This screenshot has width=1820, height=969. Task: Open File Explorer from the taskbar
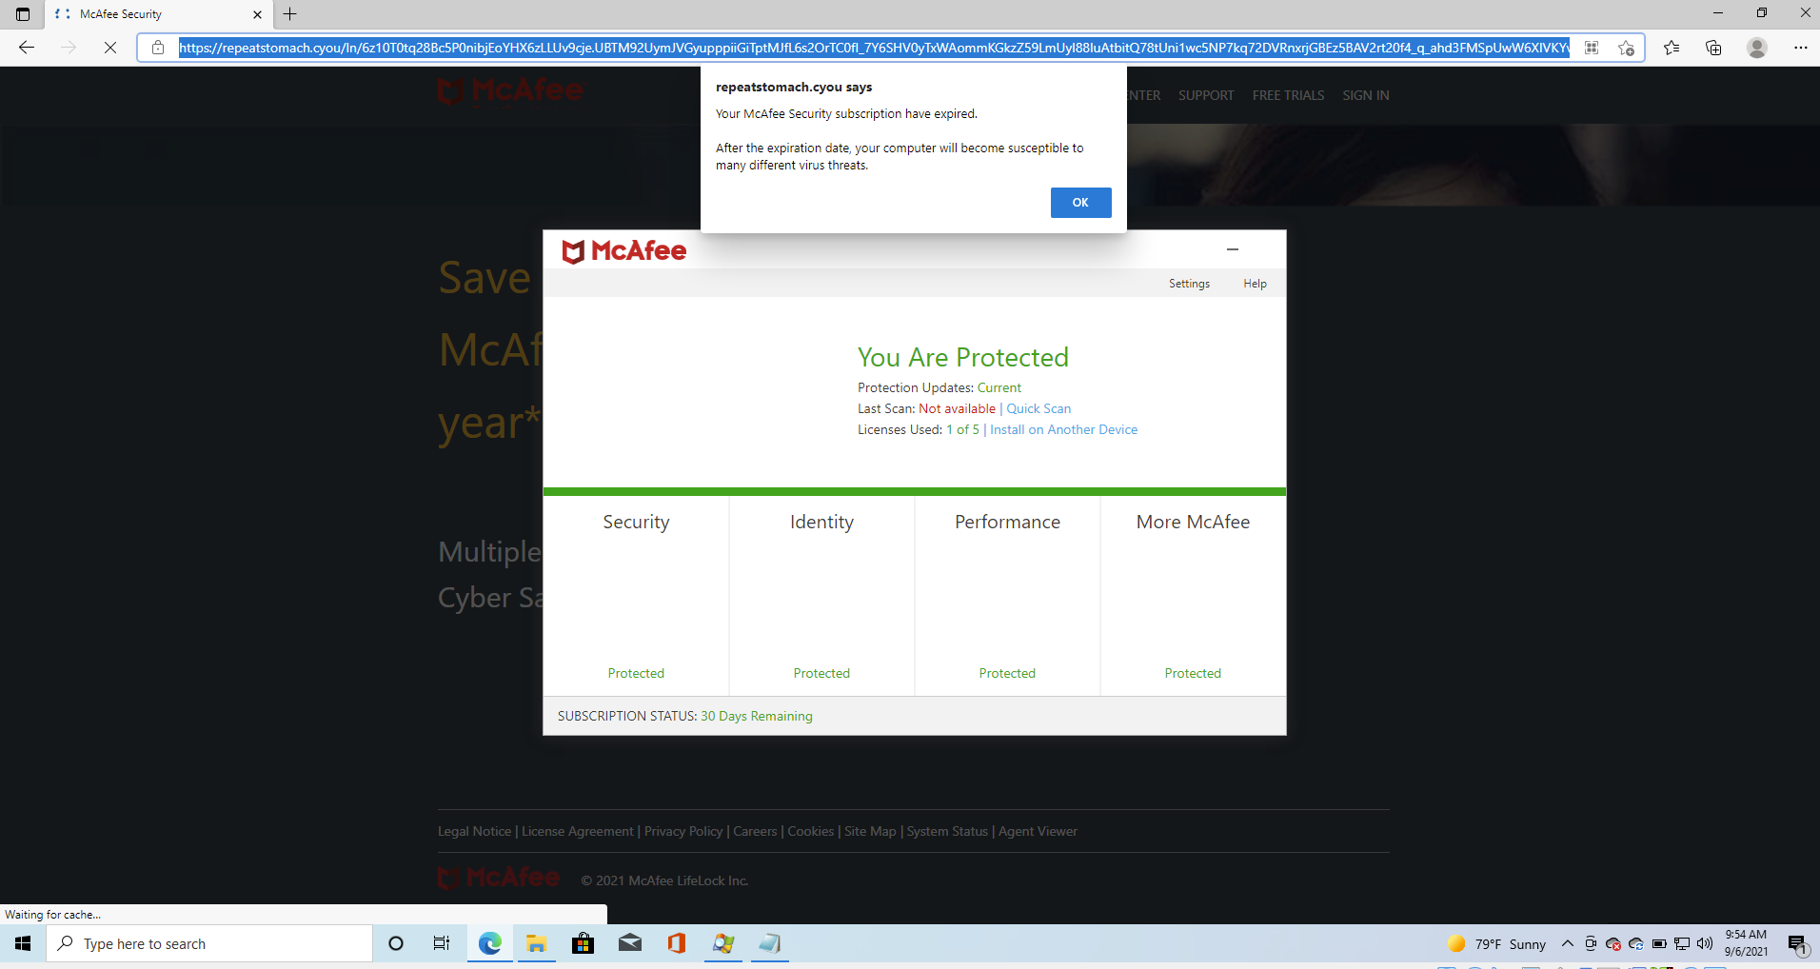coord(536,943)
